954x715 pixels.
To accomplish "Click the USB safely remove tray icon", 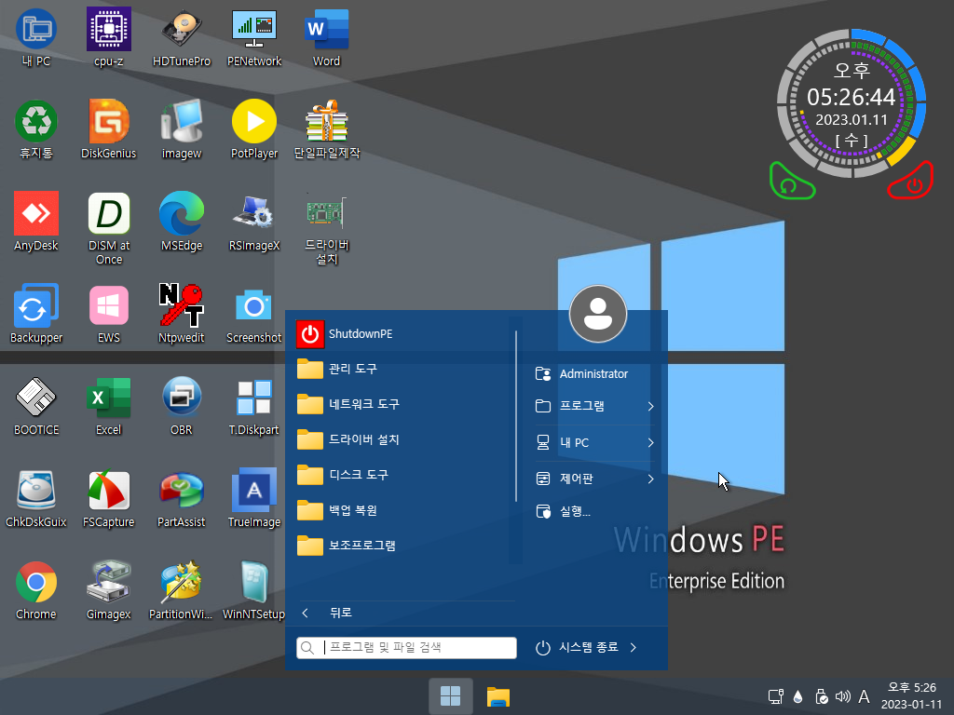I will click(x=821, y=696).
